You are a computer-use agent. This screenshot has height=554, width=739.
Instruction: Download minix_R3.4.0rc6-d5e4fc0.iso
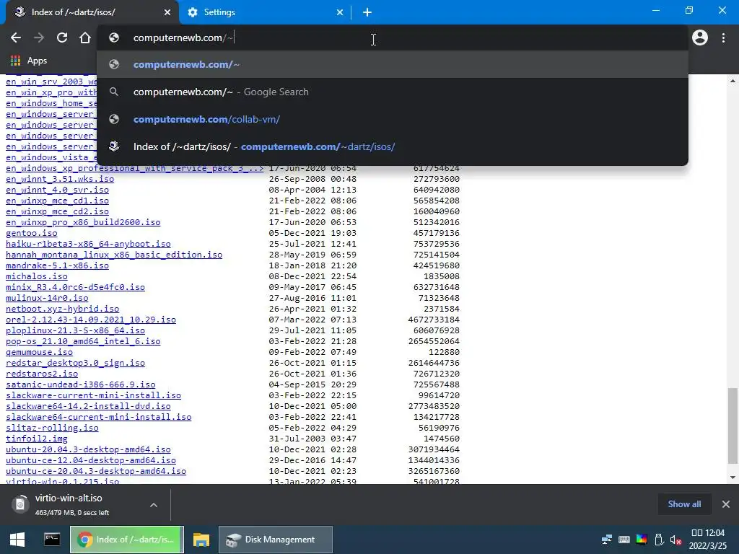[75, 287]
